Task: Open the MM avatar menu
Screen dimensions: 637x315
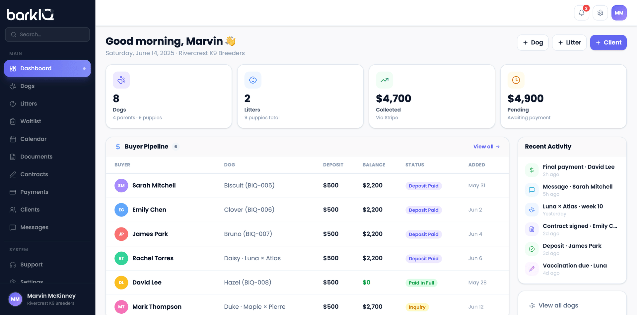Action: click(x=619, y=13)
